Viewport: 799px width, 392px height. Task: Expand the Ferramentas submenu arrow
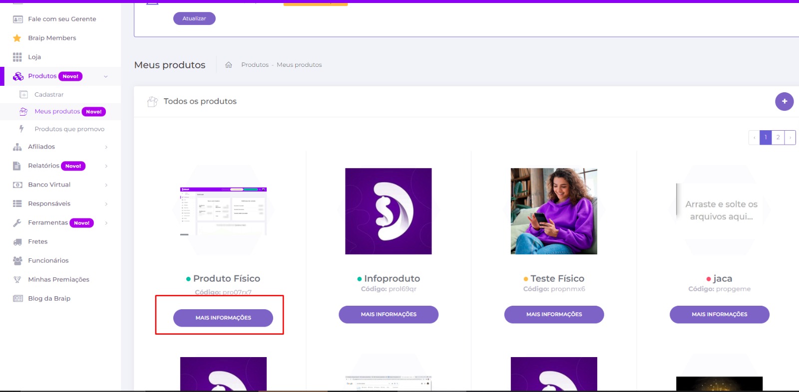click(106, 223)
